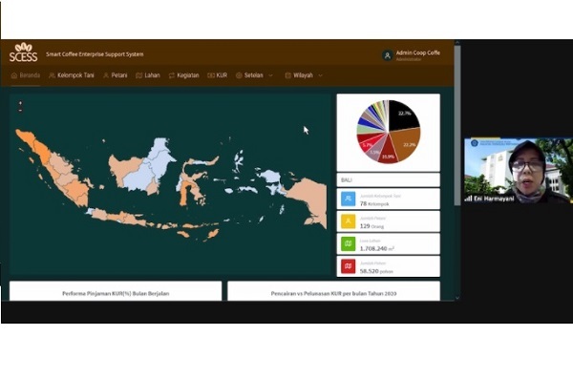Zoom out on the map
This screenshot has width=573, height=378.
coord(20,111)
